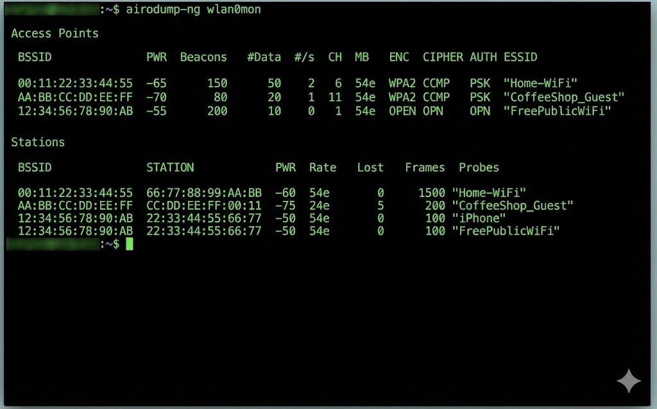The image size is (657, 409).
Task: Click the iPhone probe entry
Action: (476, 218)
